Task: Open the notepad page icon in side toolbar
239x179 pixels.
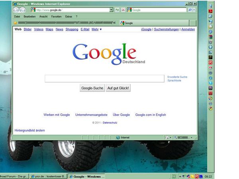Action: tap(210, 27)
